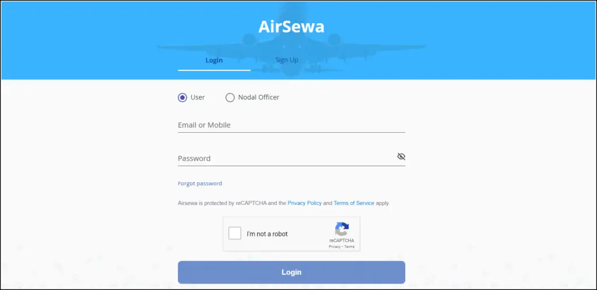Switch to the Login tab
597x290 pixels.
coord(214,61)
